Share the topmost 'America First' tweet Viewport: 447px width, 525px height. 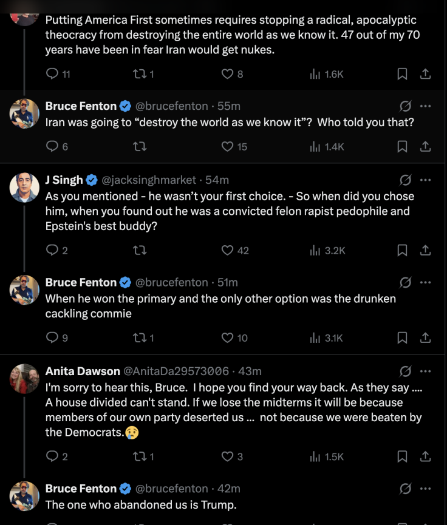pyautogui.click(x=425, y=73)
